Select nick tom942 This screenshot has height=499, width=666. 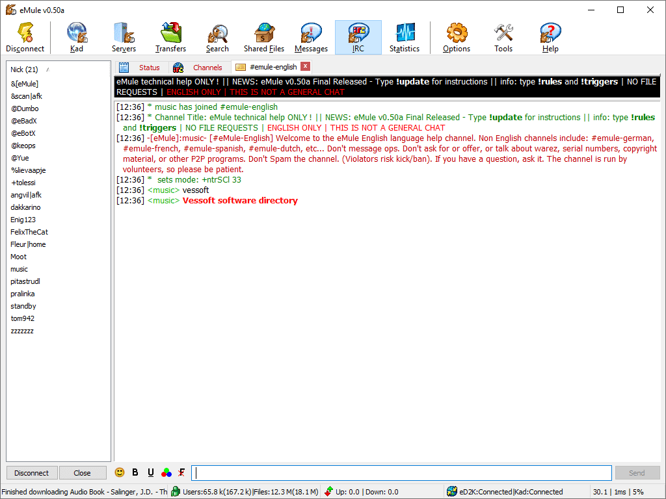pyautogui.click(x=23, y=318)
